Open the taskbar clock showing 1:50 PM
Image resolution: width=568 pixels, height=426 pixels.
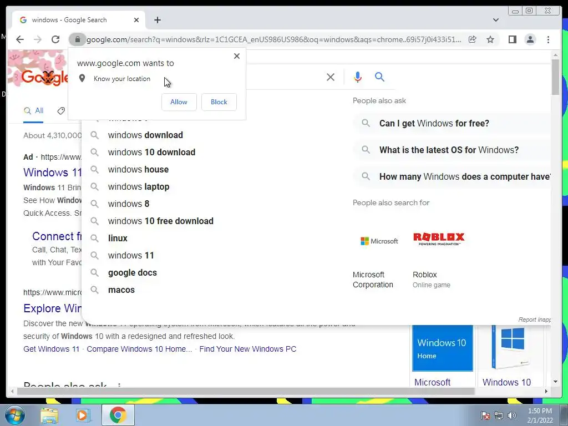click(540, 415)
